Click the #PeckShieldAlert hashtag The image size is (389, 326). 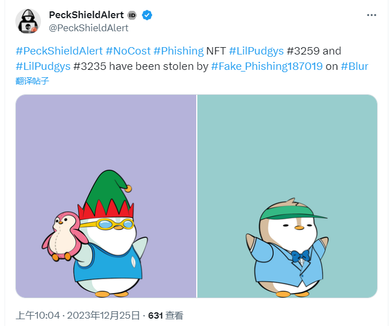pos(59,51)
